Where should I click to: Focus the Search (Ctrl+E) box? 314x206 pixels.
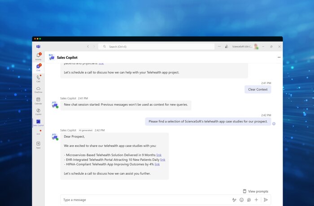pos(156,47)
